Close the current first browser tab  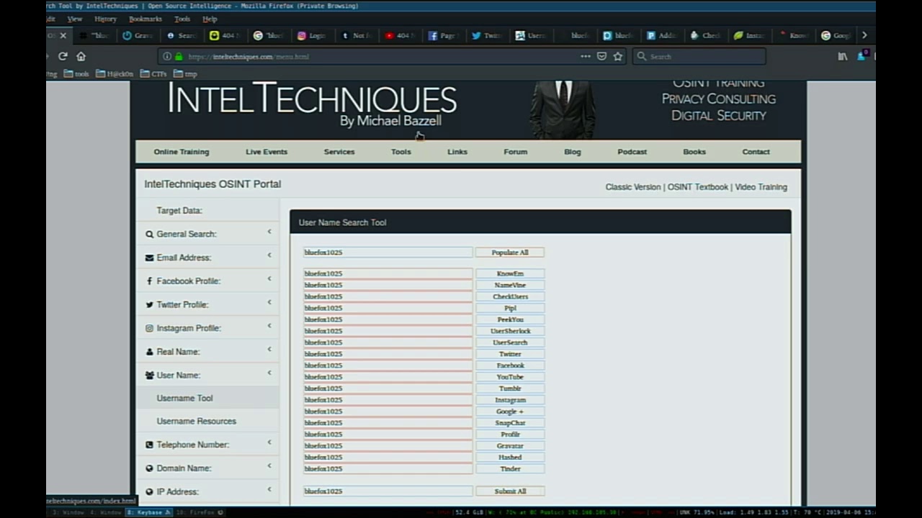tap(63, 35)
